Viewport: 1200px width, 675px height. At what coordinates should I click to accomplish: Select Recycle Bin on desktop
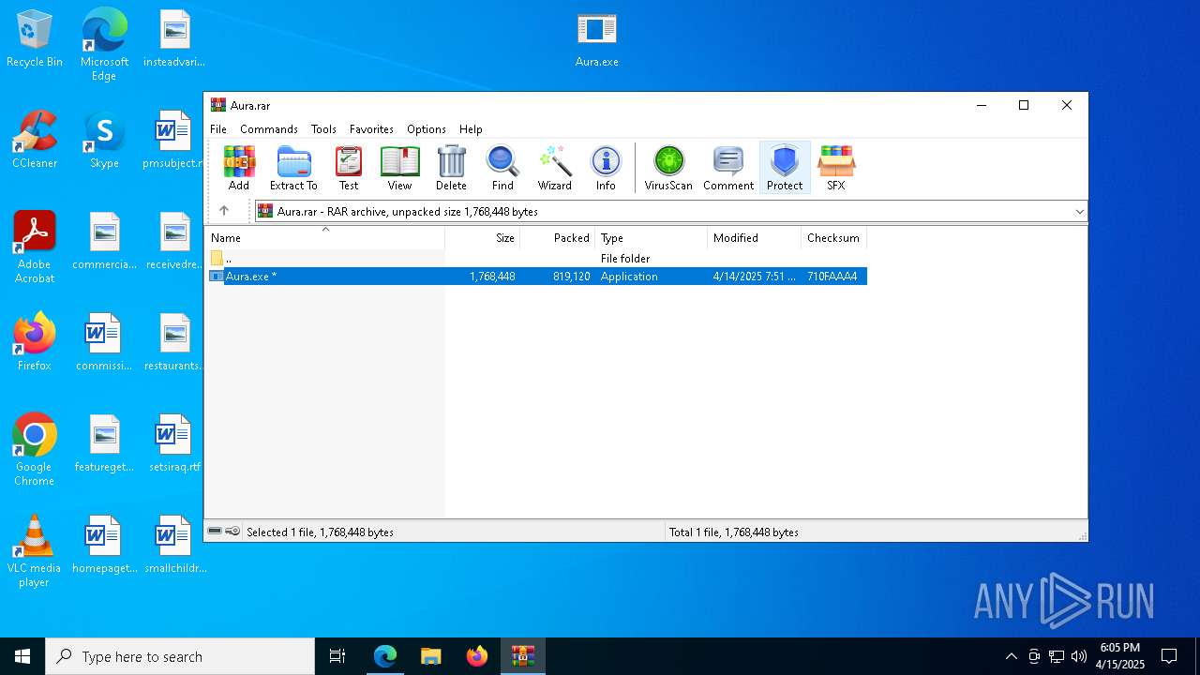[35, 39]
